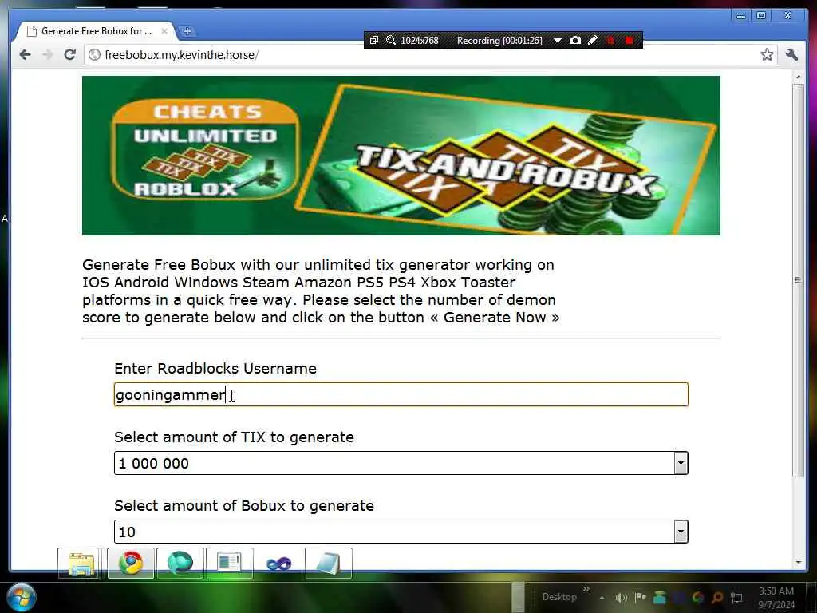Click the recorder magnifier zoom icon
Viewport: 817px width, 613px height.
click(x=390, y=40)
